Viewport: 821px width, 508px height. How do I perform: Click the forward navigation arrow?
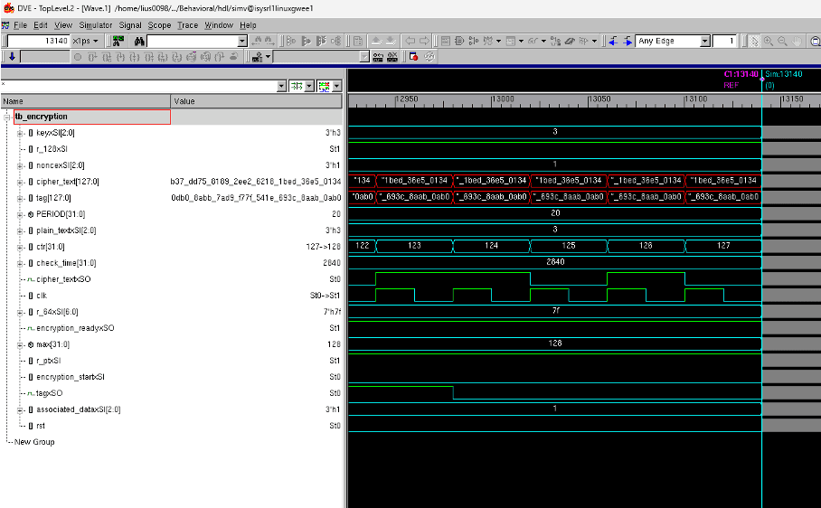tap(424, 41)
